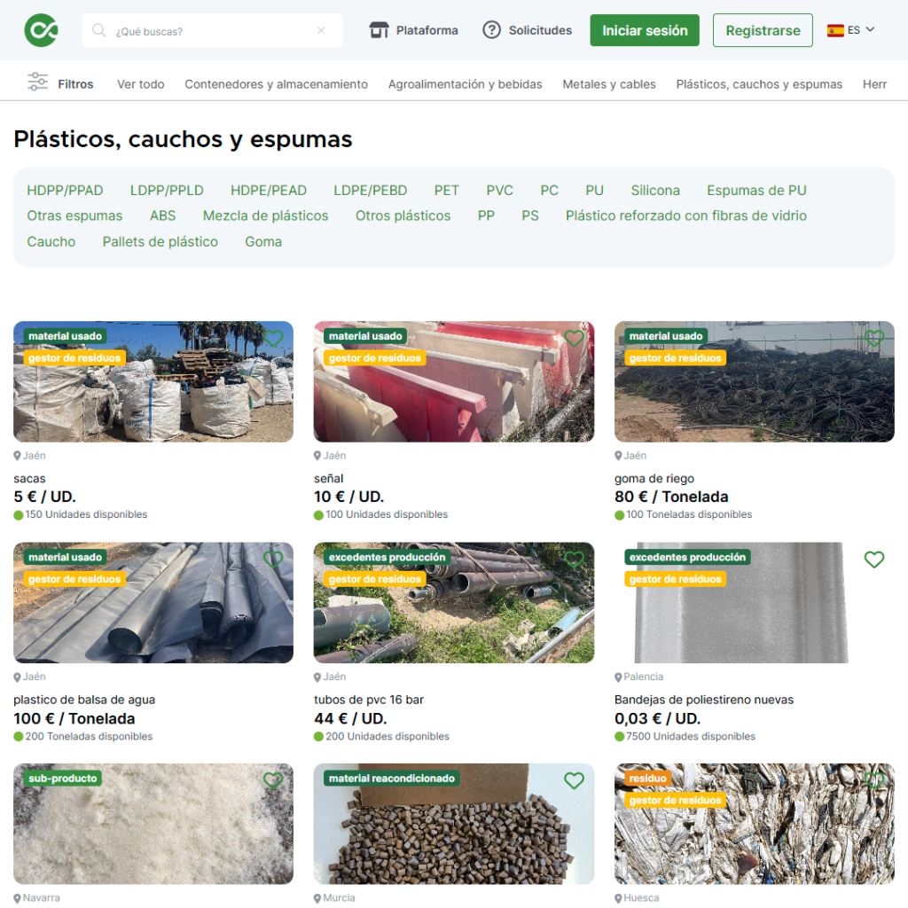Screen dimensions: 908x908
Task: Open the ES language dropdown arrow
Action: tap(870, 29)
